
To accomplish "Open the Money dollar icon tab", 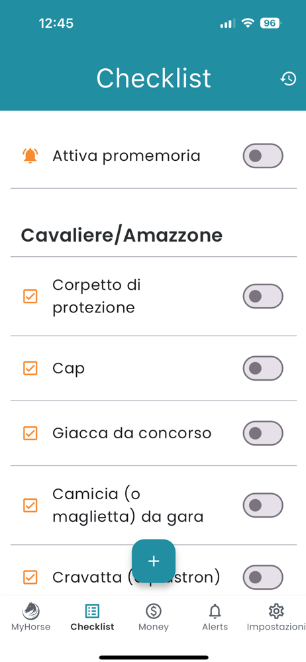I will click(x=154, y=610).
